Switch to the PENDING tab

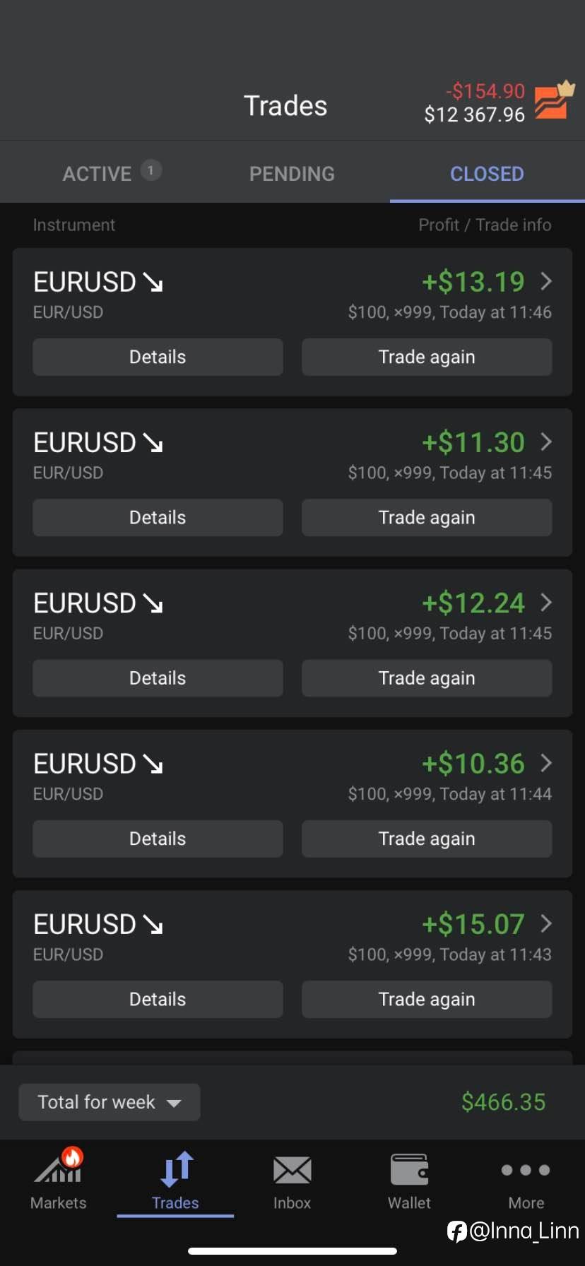[x=292, y=174]
